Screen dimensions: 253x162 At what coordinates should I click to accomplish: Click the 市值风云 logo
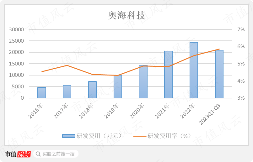pyautogui.click(x=18, y=154)
